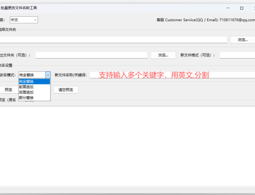Click the 新文件格式（可选） input field

(238, 55)
